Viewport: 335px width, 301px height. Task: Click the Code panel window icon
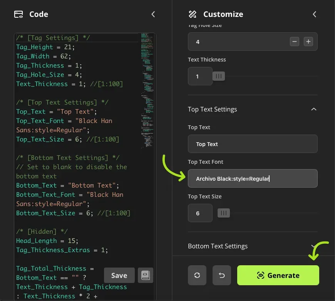coord(18,14)
